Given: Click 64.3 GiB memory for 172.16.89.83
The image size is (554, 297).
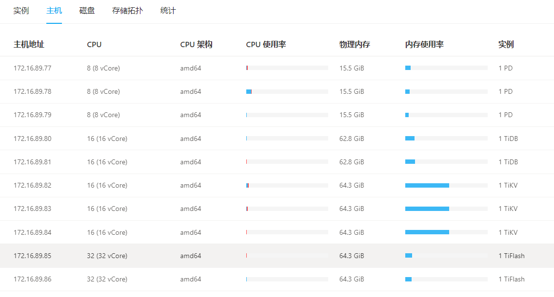Looking at the screenshot, I should pyautogui.click(x=352, y=209).
